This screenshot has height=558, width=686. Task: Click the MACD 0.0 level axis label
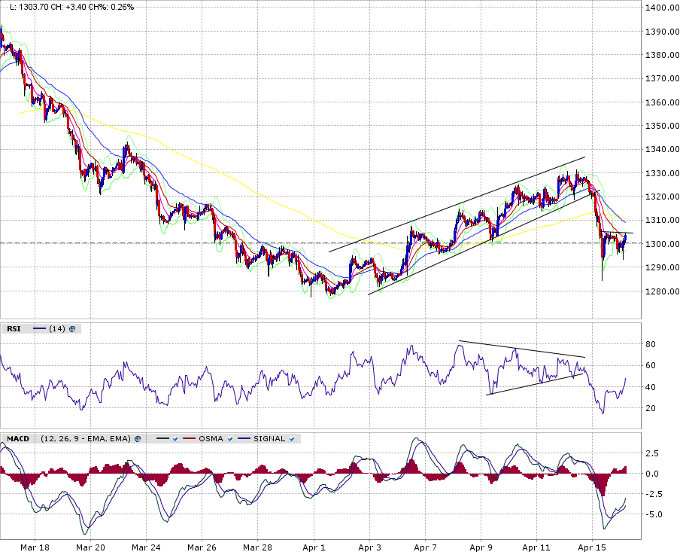point(654,474)
